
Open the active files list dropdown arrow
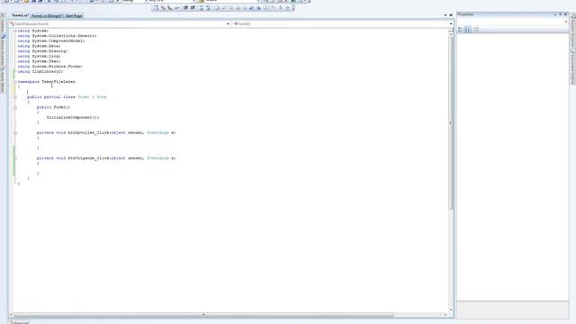(x=445, y=15)
